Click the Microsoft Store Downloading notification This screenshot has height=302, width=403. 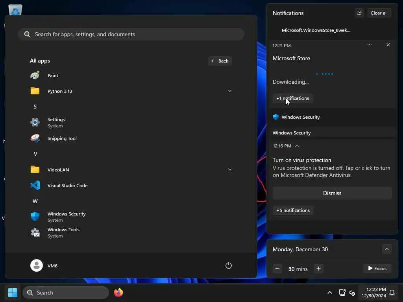click(331, 70)
